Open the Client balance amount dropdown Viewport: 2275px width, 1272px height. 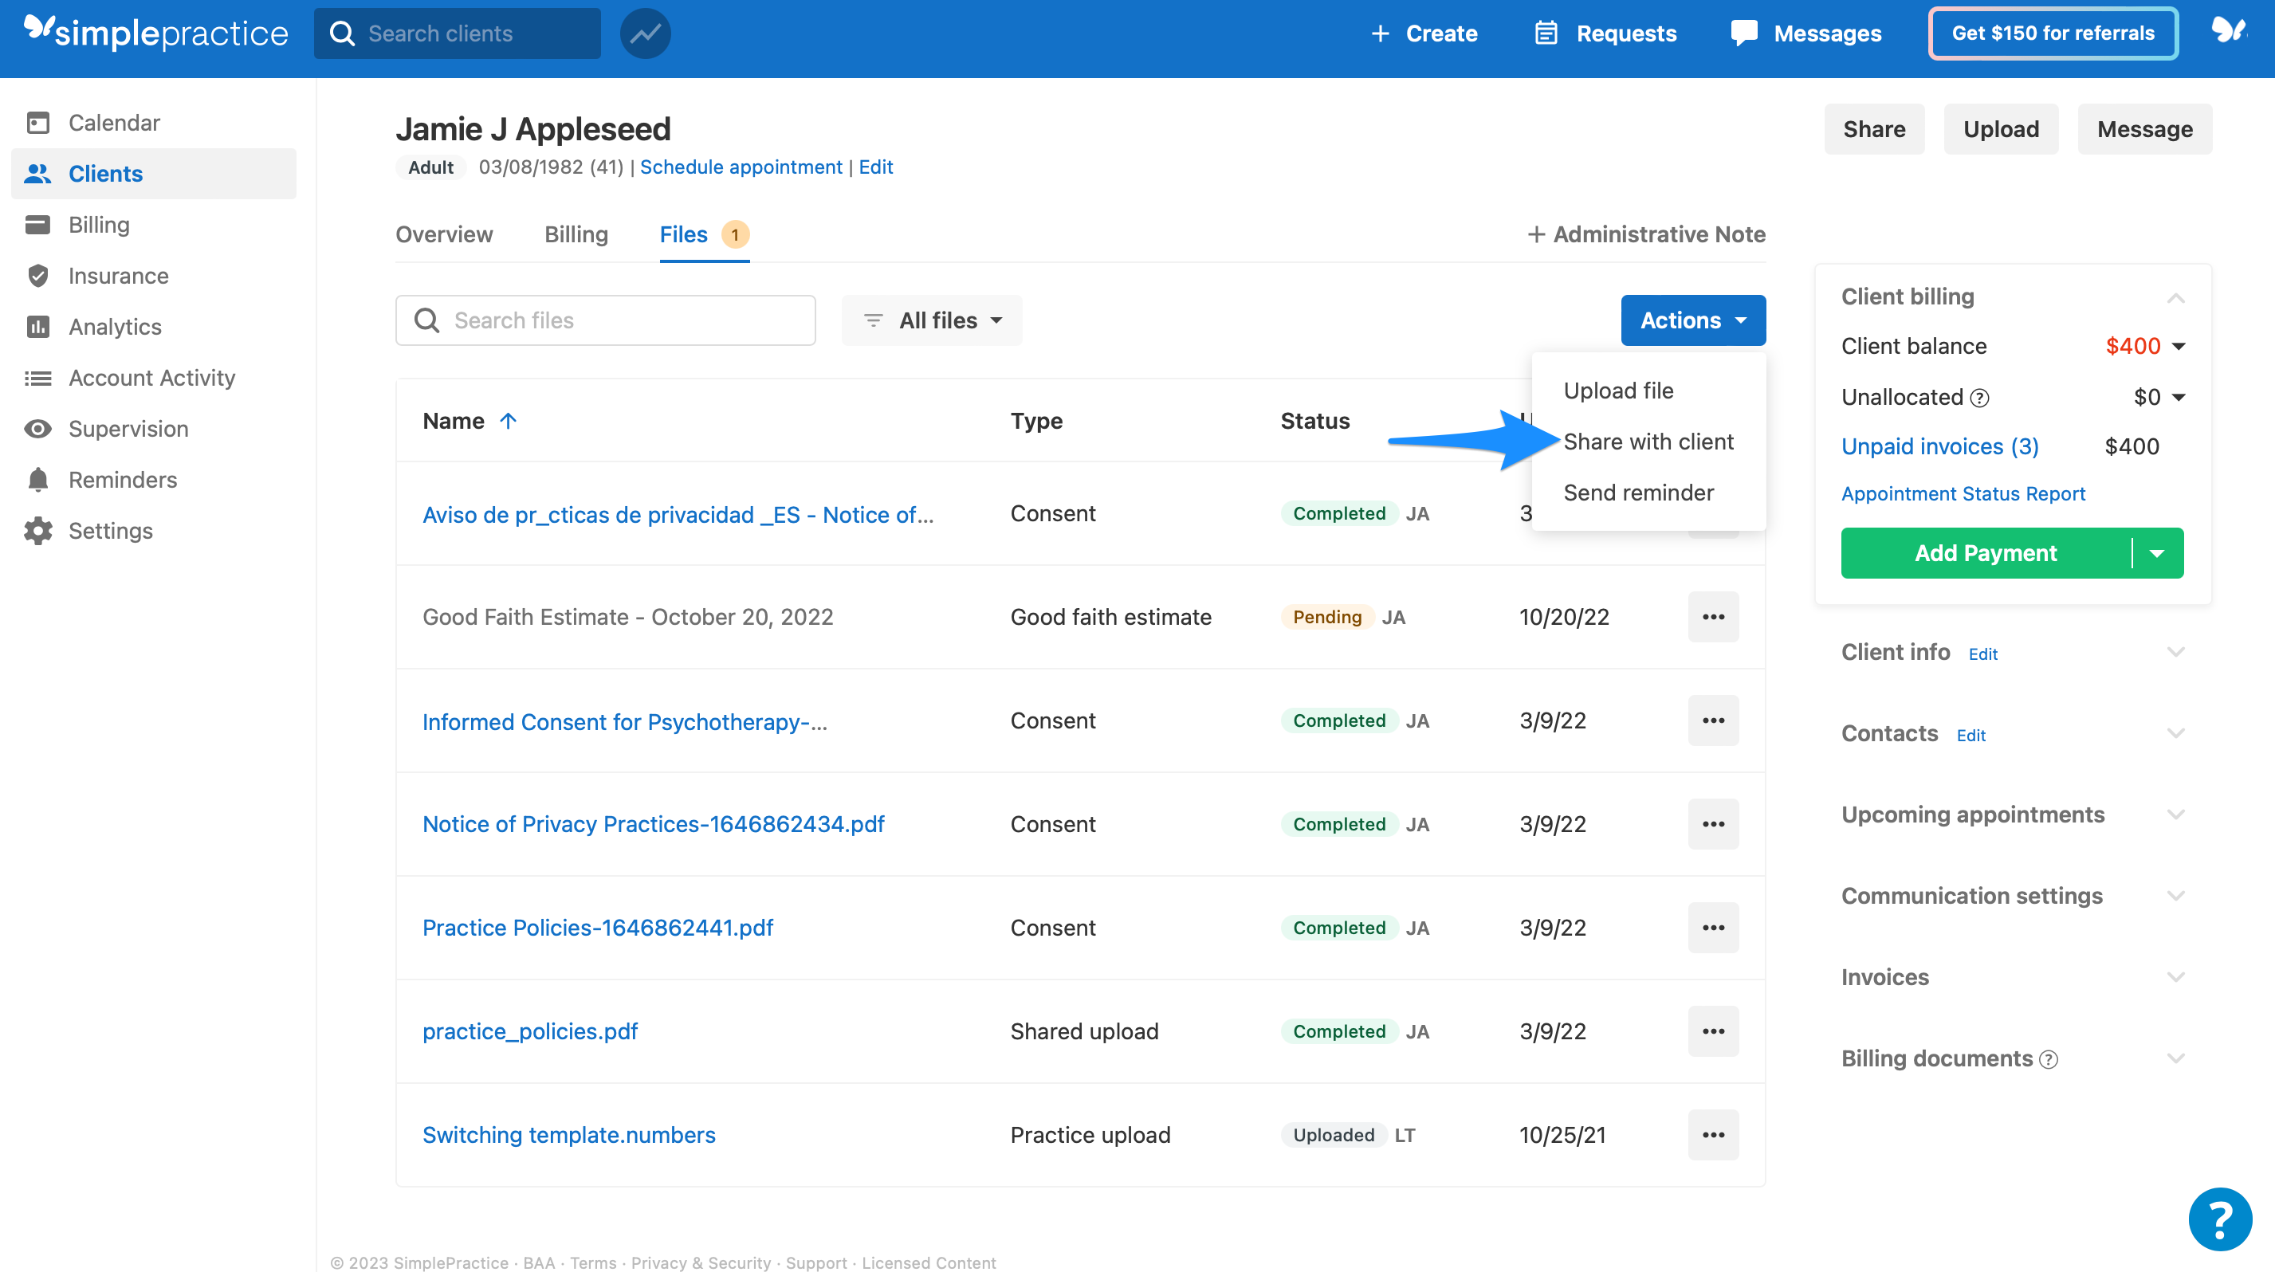coord(2179,346)
